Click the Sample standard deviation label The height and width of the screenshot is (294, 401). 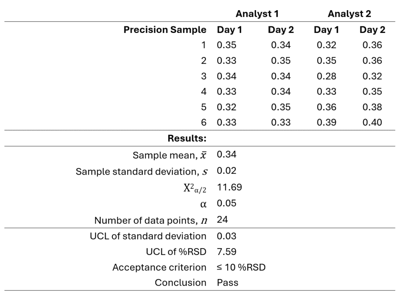tap(141, 172)
